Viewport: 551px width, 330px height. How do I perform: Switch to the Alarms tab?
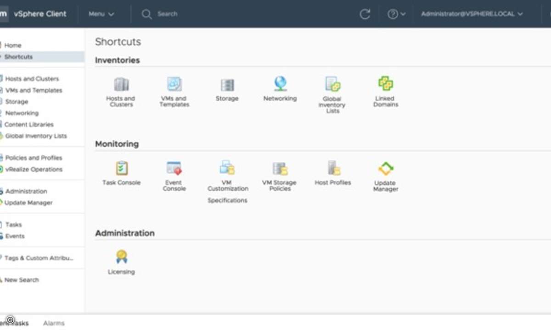[x=54, y=323]
